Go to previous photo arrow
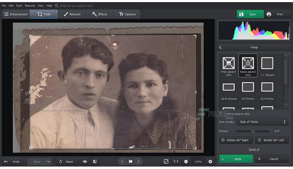This screenshot has width=293, height=169. [x=122, y=161]
